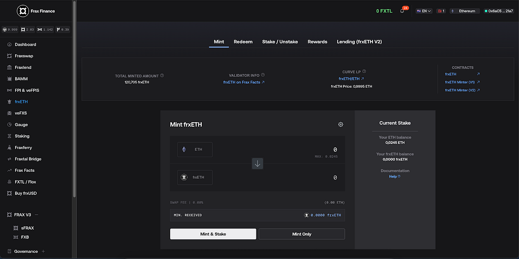Click the 0.39 FPIS price chip
The image size is (519, 259).
pos(62,29)
